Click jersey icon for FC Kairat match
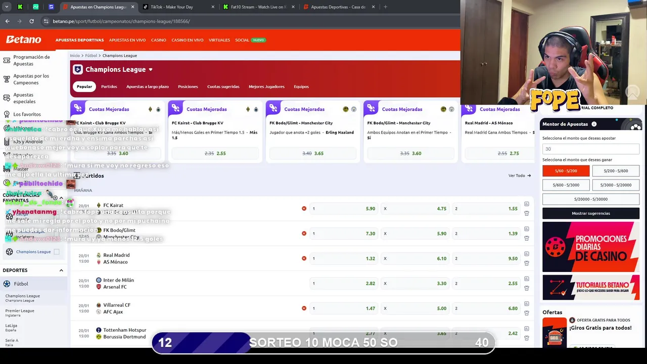This screenshot has width=647, height=364. (526, 213)
